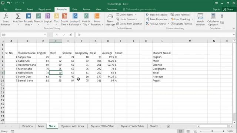
Task: Open More Functions icon
Action: tap(97, 16)
